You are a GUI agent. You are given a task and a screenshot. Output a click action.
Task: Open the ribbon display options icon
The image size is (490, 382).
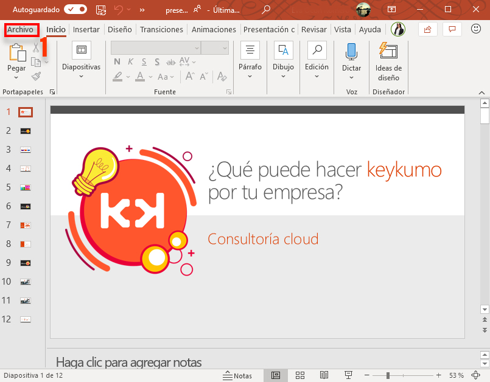coord(391,9)
